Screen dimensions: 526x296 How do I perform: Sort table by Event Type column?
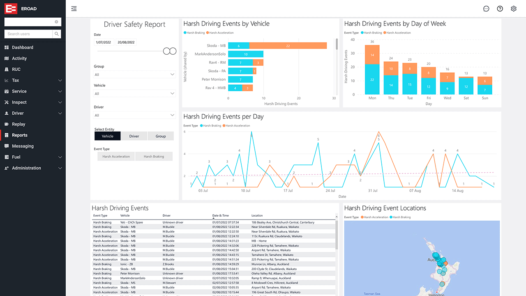100,216
